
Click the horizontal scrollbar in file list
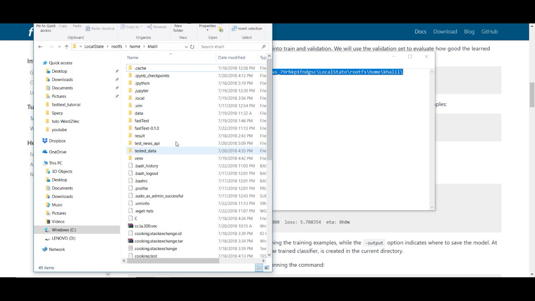[173, 261]
